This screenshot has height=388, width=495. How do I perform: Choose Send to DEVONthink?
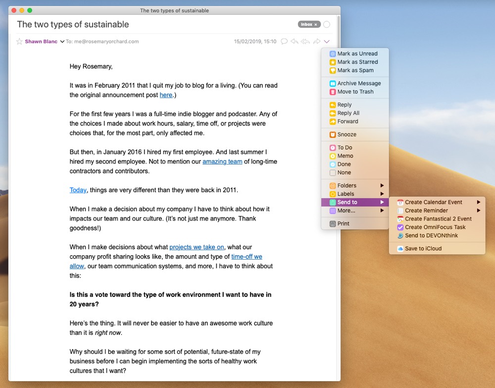coord(437,235)
